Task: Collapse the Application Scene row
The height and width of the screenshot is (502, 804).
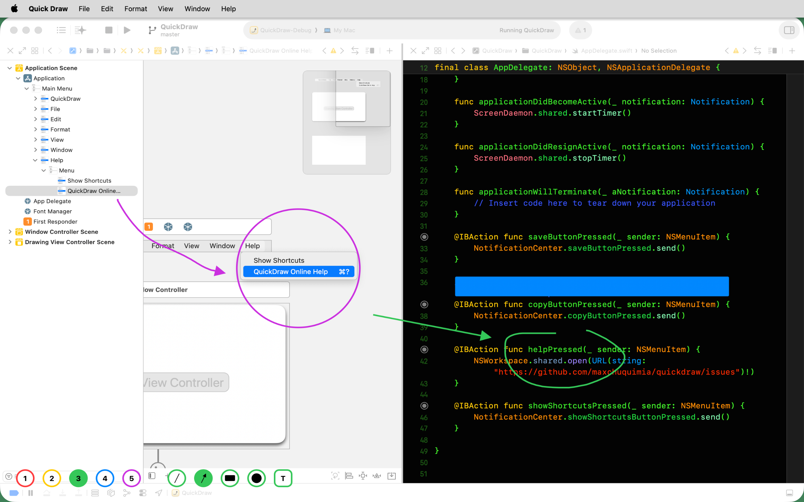Action: tap(10, 68)
